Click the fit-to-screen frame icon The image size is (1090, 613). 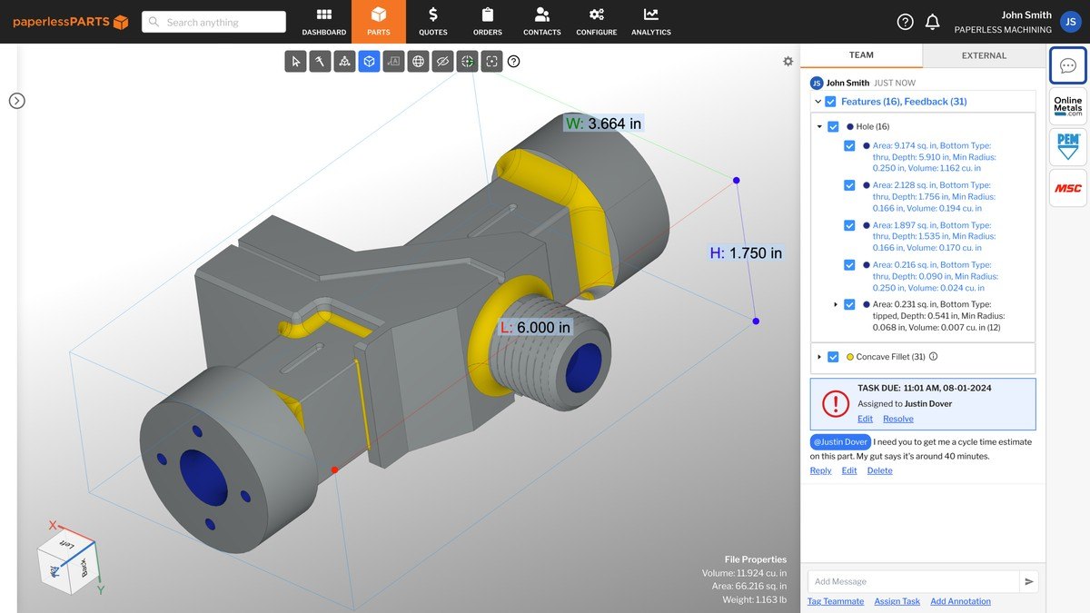point(491,61)
